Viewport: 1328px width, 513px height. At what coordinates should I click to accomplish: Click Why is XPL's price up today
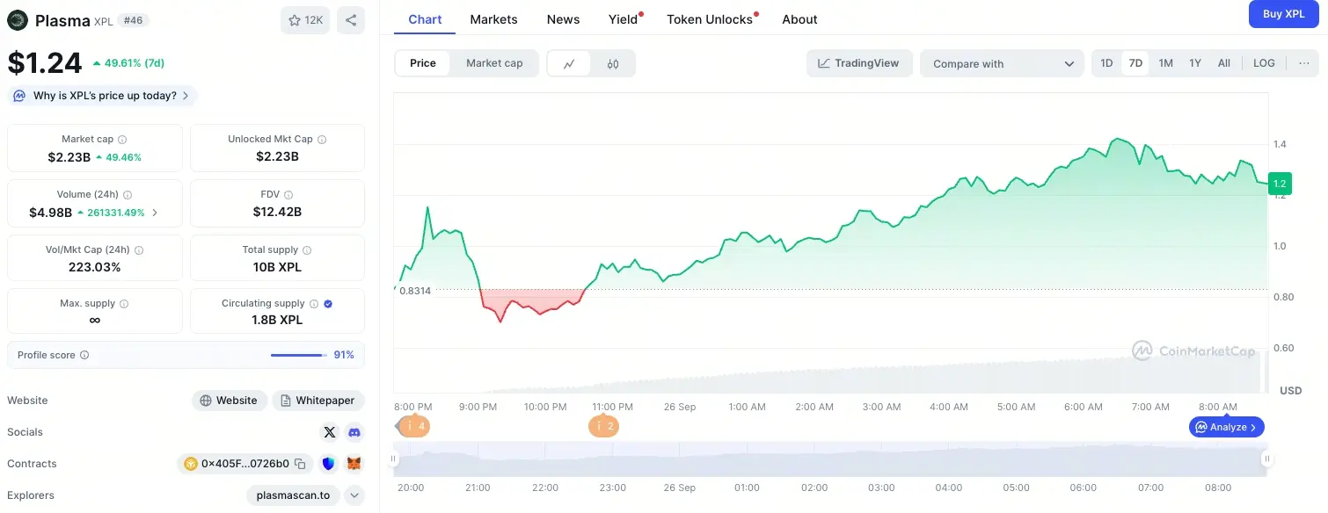(x=103, y=96)
